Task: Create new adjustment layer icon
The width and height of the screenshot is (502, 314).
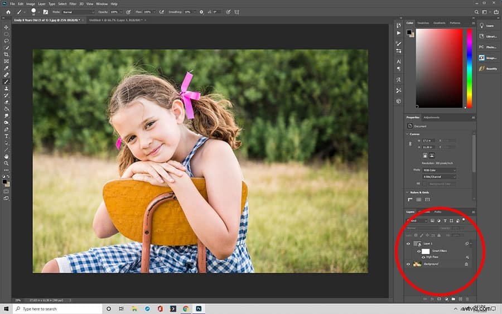Action: click(x=446, y=299)
